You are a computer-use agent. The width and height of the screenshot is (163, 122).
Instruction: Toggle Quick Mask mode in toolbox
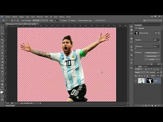click(x=2, y=96)
